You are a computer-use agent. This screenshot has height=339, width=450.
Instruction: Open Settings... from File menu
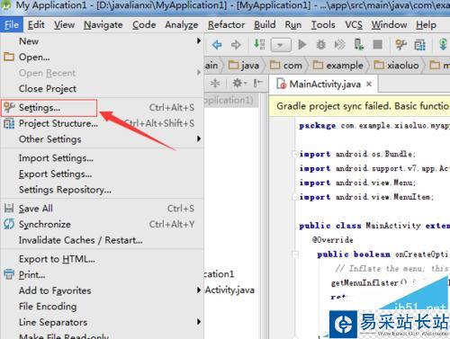pos(102,108)
